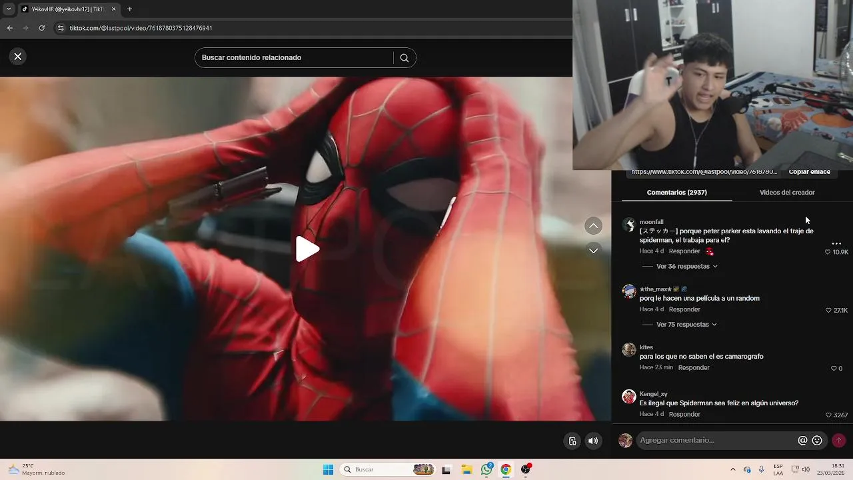
Task: Click the search magnifier icon in related-content bar
Action: click(404, 58)
